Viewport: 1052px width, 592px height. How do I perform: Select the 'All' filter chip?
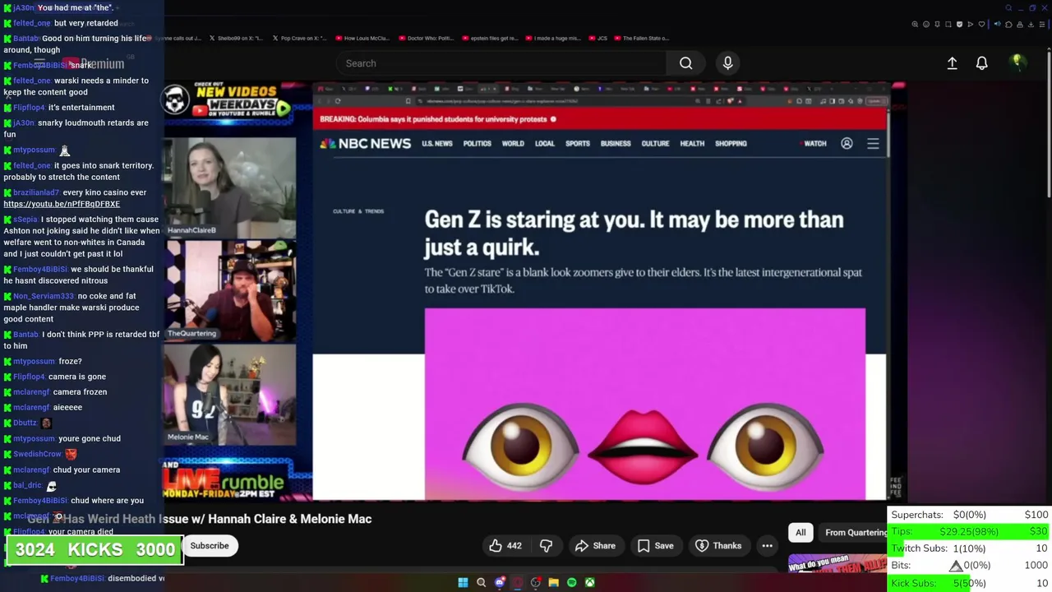(801, 533)
